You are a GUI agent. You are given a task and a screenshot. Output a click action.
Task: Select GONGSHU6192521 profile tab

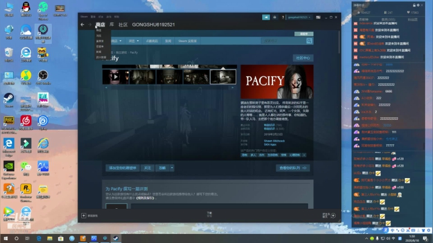pyautogui.click(x=153, y=25)
